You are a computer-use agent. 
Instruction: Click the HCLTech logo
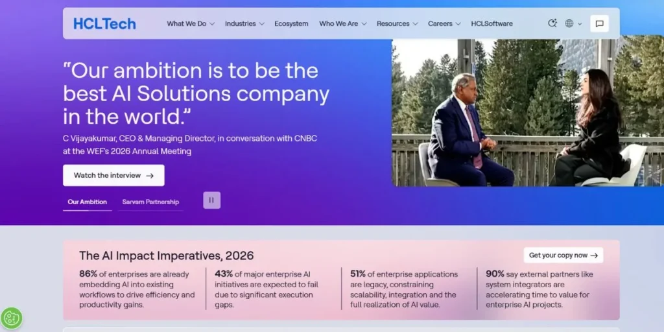pyautogui.click(x=104, y=24)
